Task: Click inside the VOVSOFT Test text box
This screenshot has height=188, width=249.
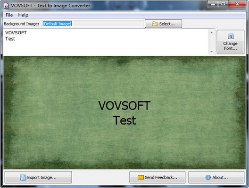Action: [x=106, y=42]
